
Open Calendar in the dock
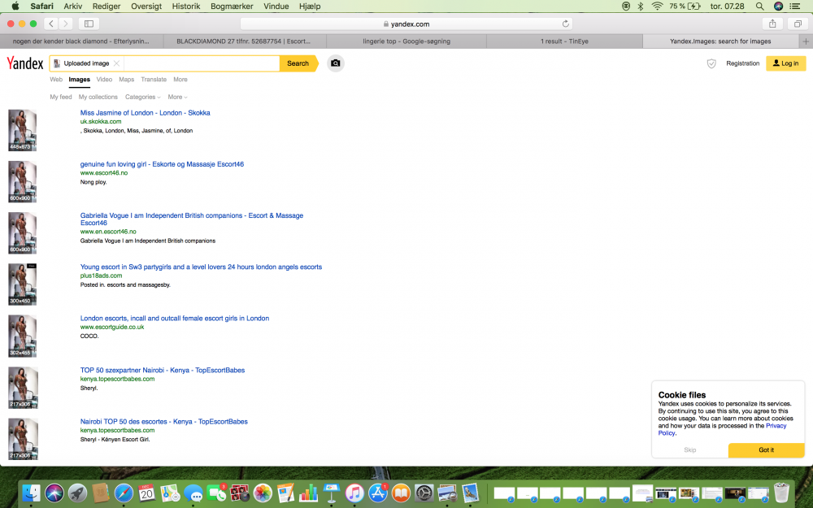point(146,493)
